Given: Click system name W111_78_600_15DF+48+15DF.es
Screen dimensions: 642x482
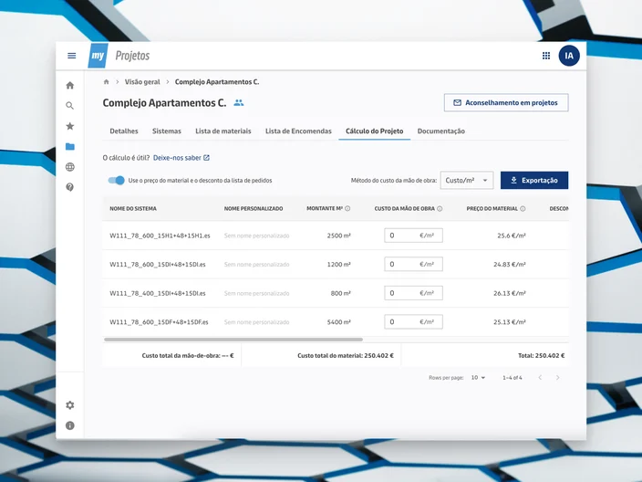Looking at the screenshot, I should click(x=159, y=322).
